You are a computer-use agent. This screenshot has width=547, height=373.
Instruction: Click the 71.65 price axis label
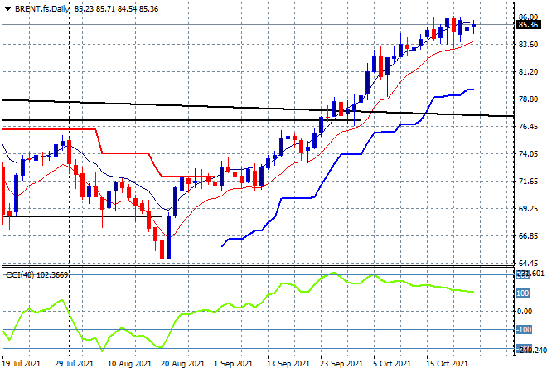pos(528,181)
